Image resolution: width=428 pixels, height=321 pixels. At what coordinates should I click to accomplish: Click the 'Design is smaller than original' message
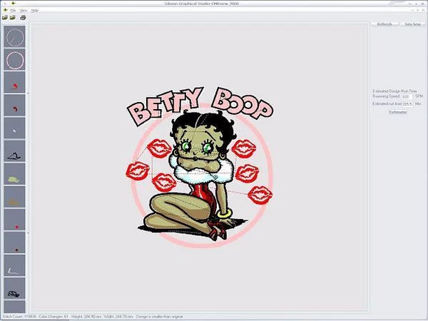click(159, 317)
